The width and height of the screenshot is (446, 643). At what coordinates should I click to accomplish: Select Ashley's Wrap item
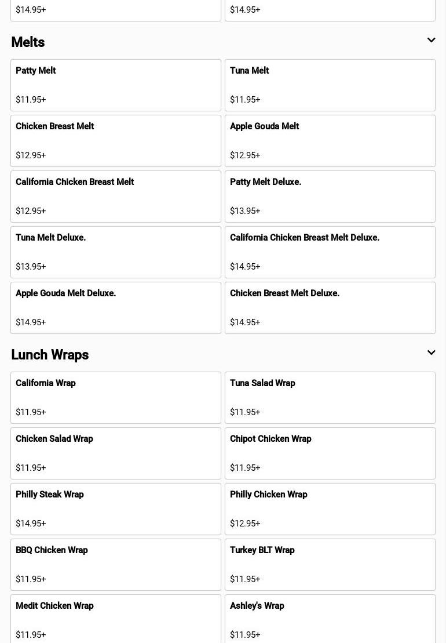[x=330, y=619]
